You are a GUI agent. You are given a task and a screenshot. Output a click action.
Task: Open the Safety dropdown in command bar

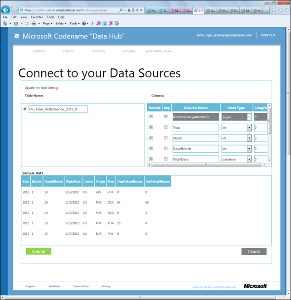pyautogui.click(x=61, y=24)
